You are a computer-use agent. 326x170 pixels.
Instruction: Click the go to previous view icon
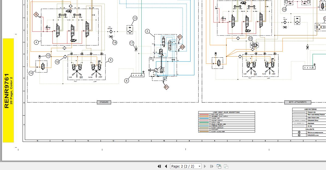219,166
